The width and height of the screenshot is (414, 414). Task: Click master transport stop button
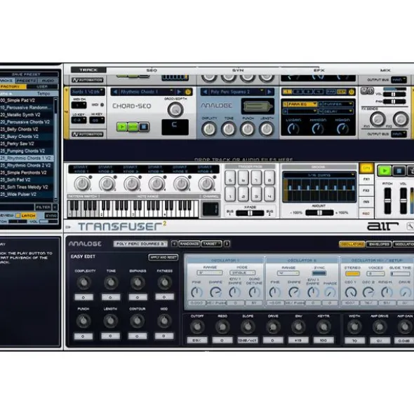399,171
